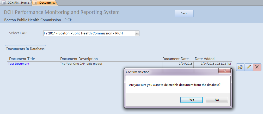Open the Test Document link

pos(19,64)
